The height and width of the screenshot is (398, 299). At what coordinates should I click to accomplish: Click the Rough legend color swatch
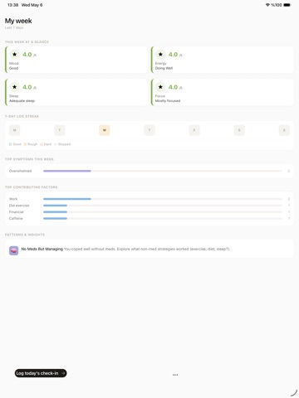[x=25, y=144]
